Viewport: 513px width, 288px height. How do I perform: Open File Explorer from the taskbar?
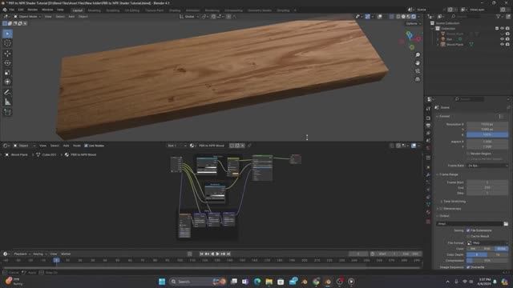(x=269, y=282)
